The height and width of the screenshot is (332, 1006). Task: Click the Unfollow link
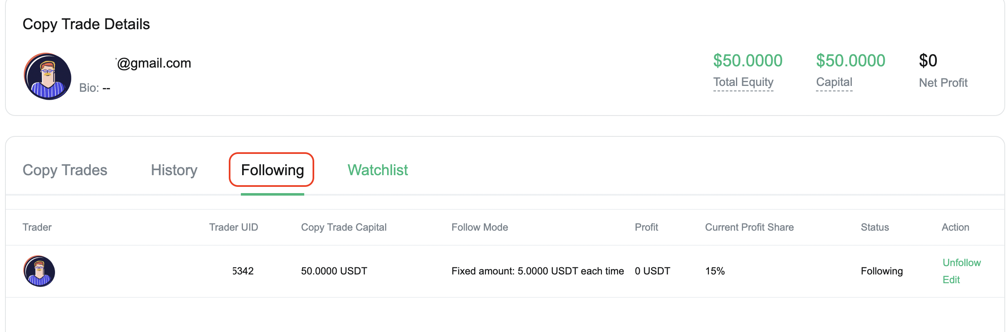(x=961, y=263)
